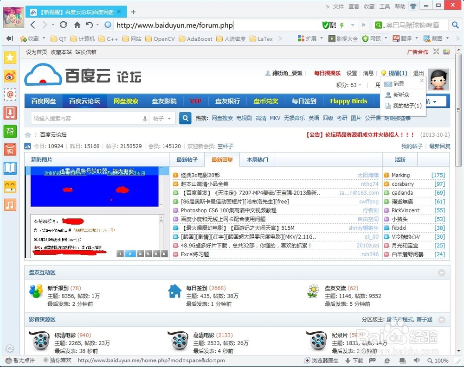Open the 帖子 search type dropdown
Image resolution: width=464 pixels, height=367 pixels.
coord(162,119)
